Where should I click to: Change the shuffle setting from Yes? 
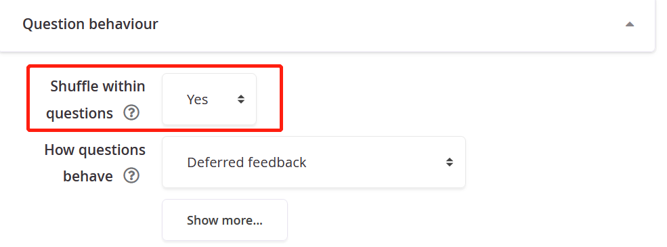point(209,99)
